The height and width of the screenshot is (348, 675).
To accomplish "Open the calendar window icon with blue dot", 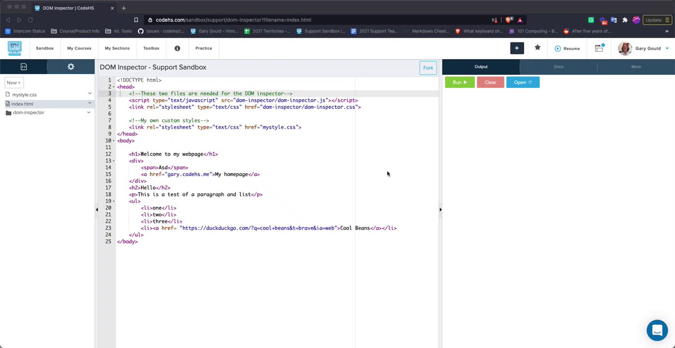I will tap(599, 48).
